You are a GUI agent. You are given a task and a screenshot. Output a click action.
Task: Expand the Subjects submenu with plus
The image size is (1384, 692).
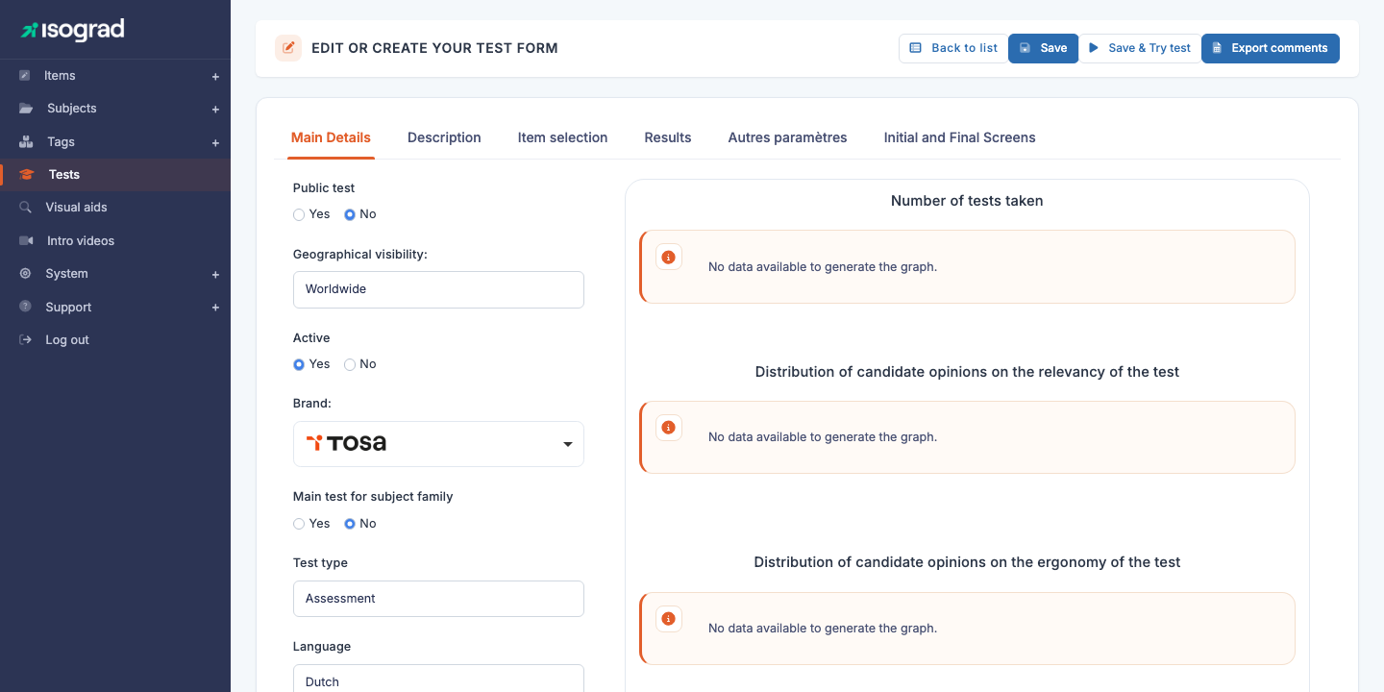click(215, 110)
